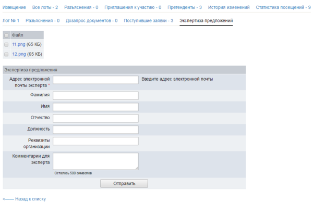Focus the Реквизиты организации field
The width and height of the screenshot is (313, 203).
click(x=95, y=141)
